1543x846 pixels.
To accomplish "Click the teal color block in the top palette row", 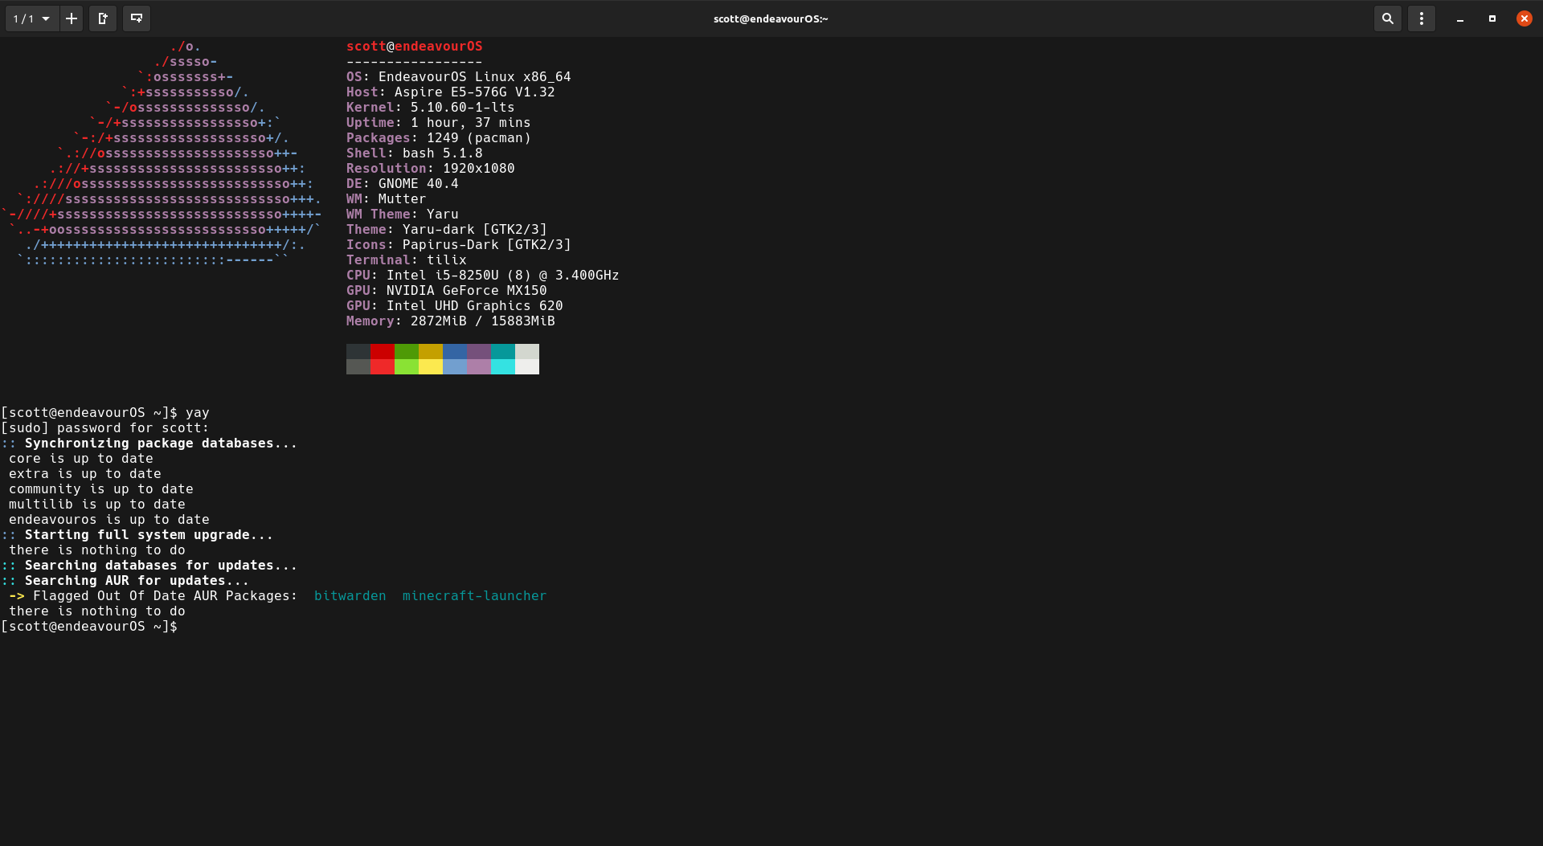I will 503,351.
